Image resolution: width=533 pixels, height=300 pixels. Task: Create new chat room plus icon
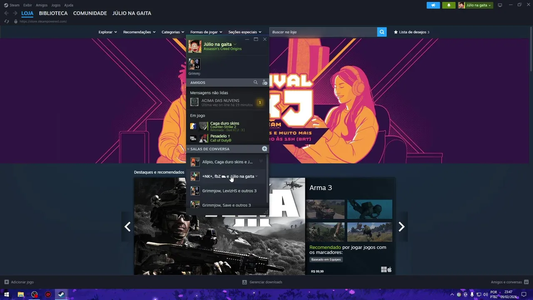[x=264, y=149]
